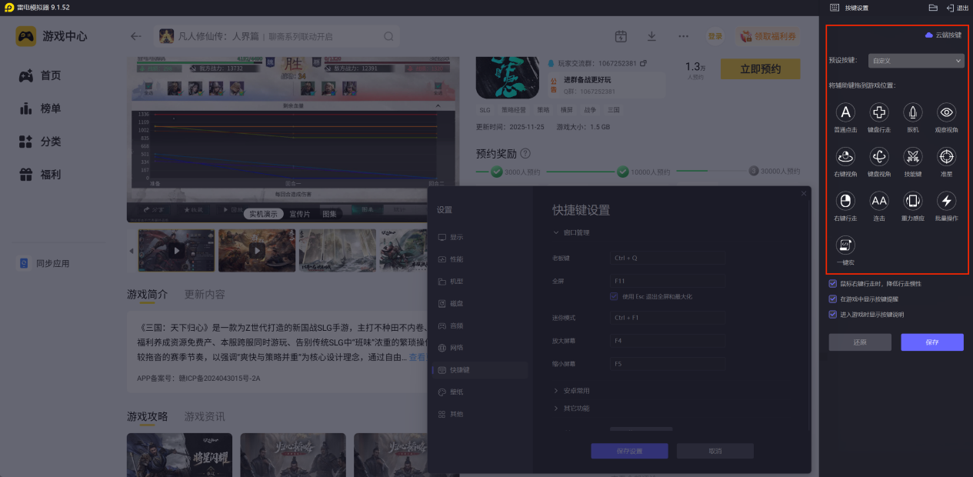Click the 保存 button in key settings panel
Viewport: 973px width, 477px height.
click(931, 342)
